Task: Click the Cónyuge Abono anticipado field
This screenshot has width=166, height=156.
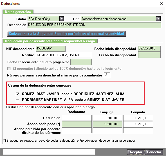Action: (x=107, y=124)
